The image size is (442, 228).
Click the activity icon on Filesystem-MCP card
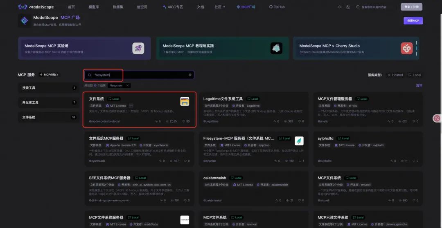coord(275,161)
